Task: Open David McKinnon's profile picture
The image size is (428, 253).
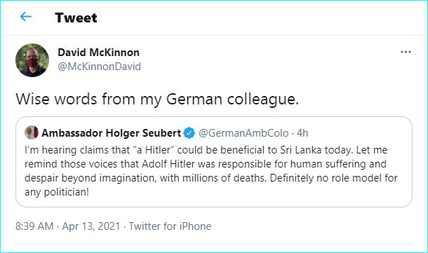Action: [32, 60]
